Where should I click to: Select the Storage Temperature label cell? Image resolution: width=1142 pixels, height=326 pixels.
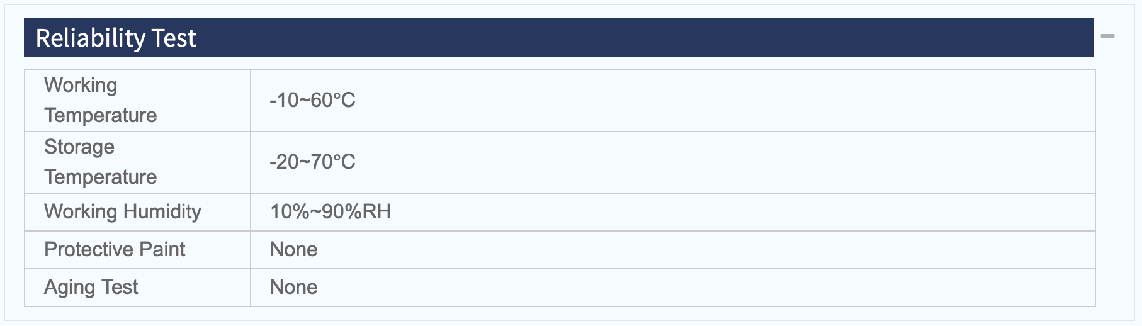(x=138, y=162)
